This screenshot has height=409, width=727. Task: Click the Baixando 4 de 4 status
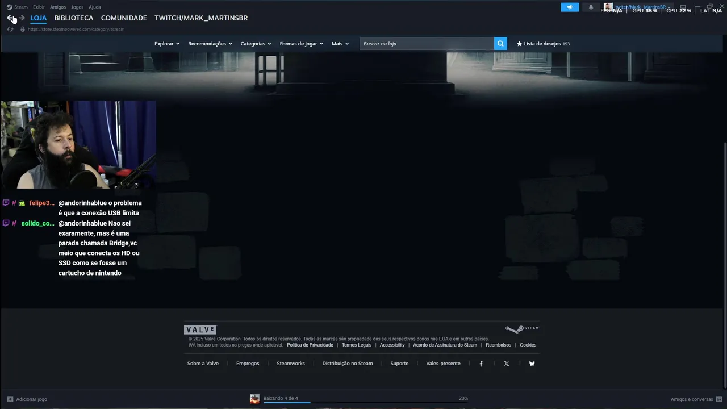(281, 398)
